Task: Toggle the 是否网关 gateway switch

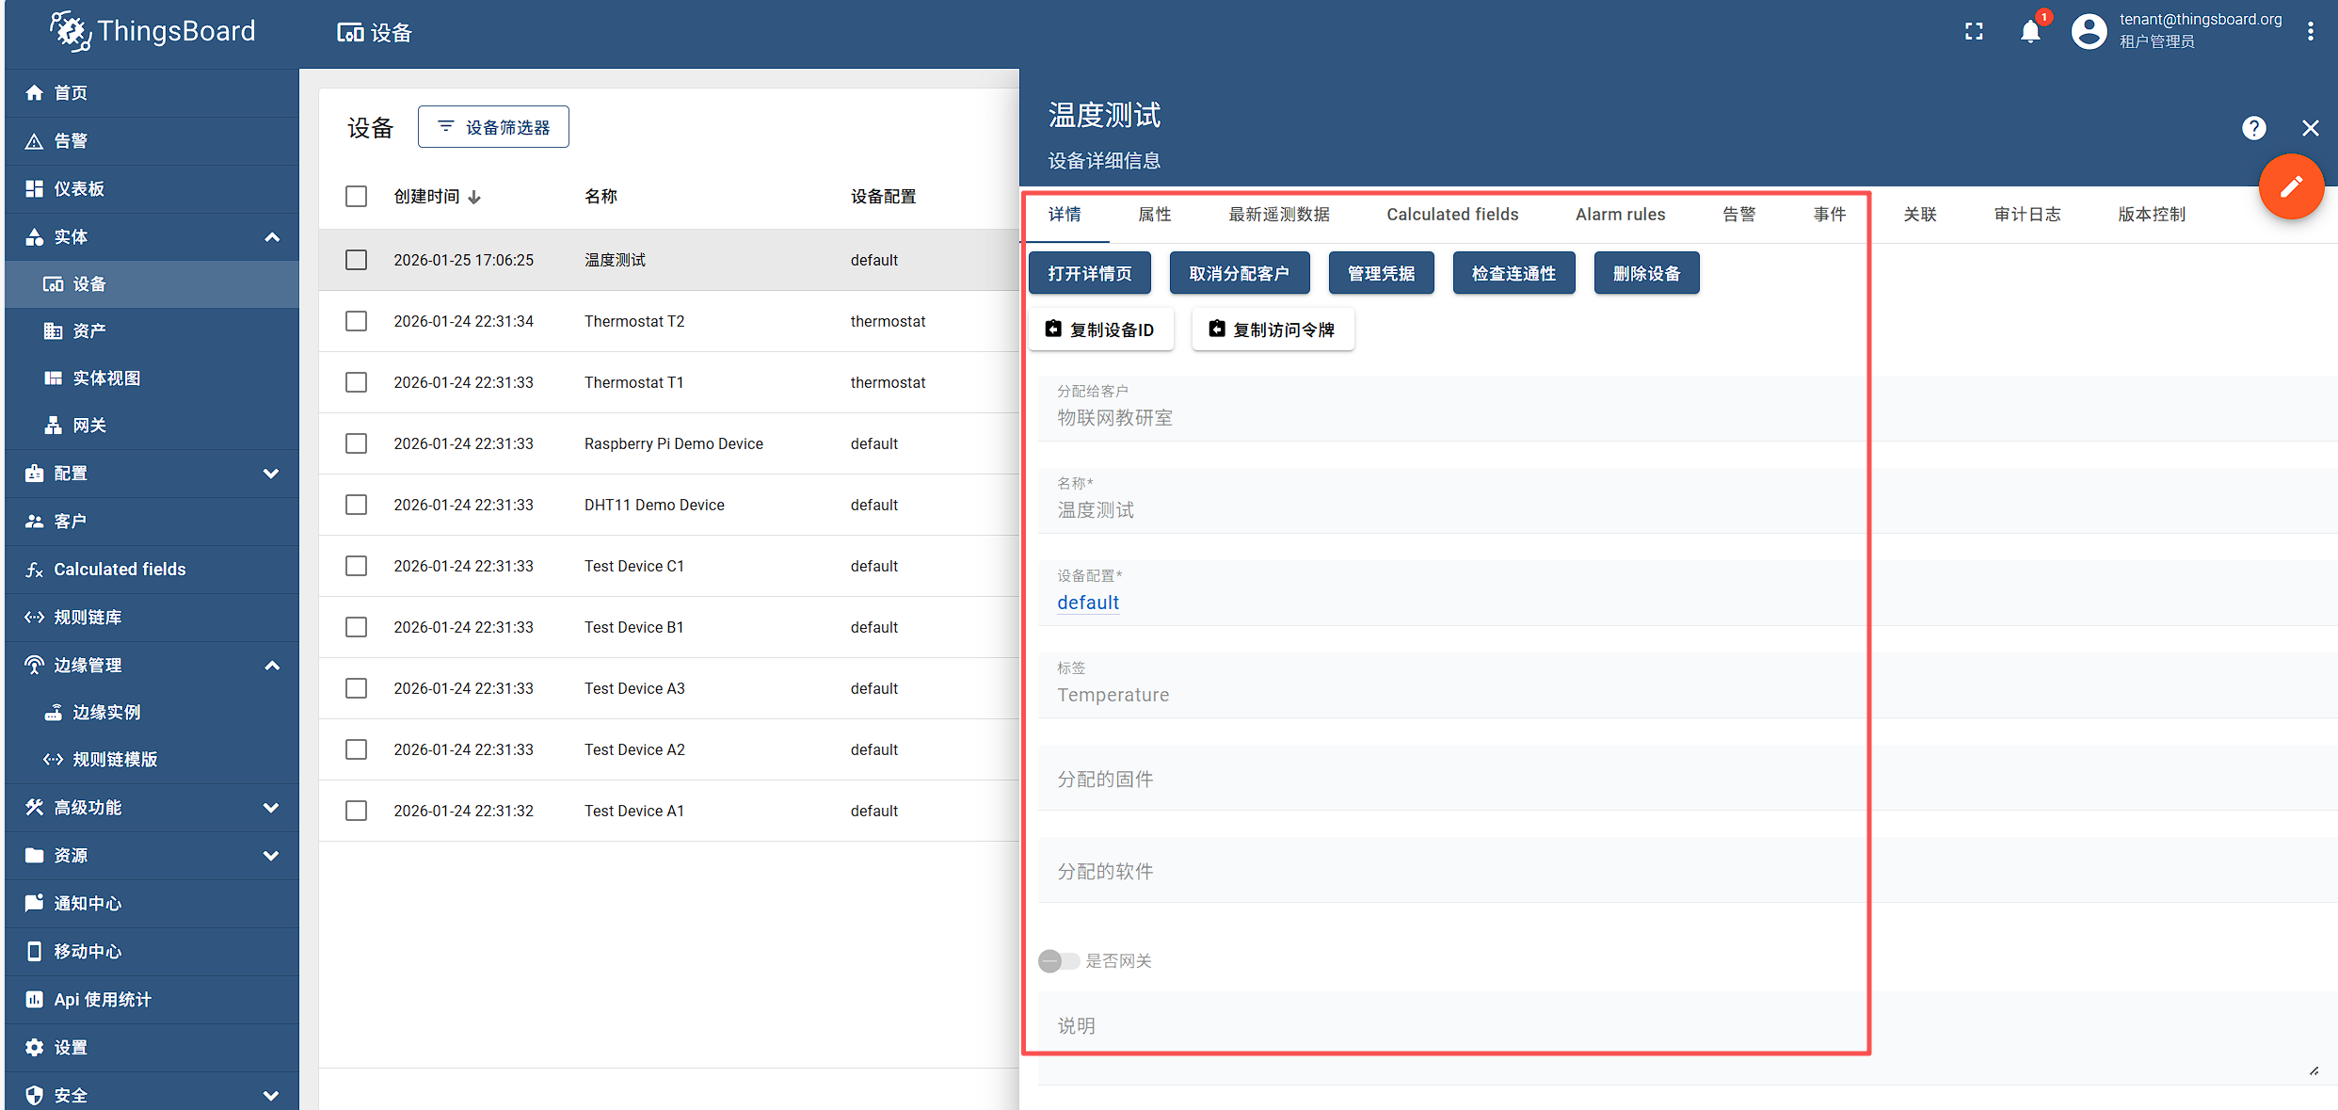Action: tap(1058, 960)
